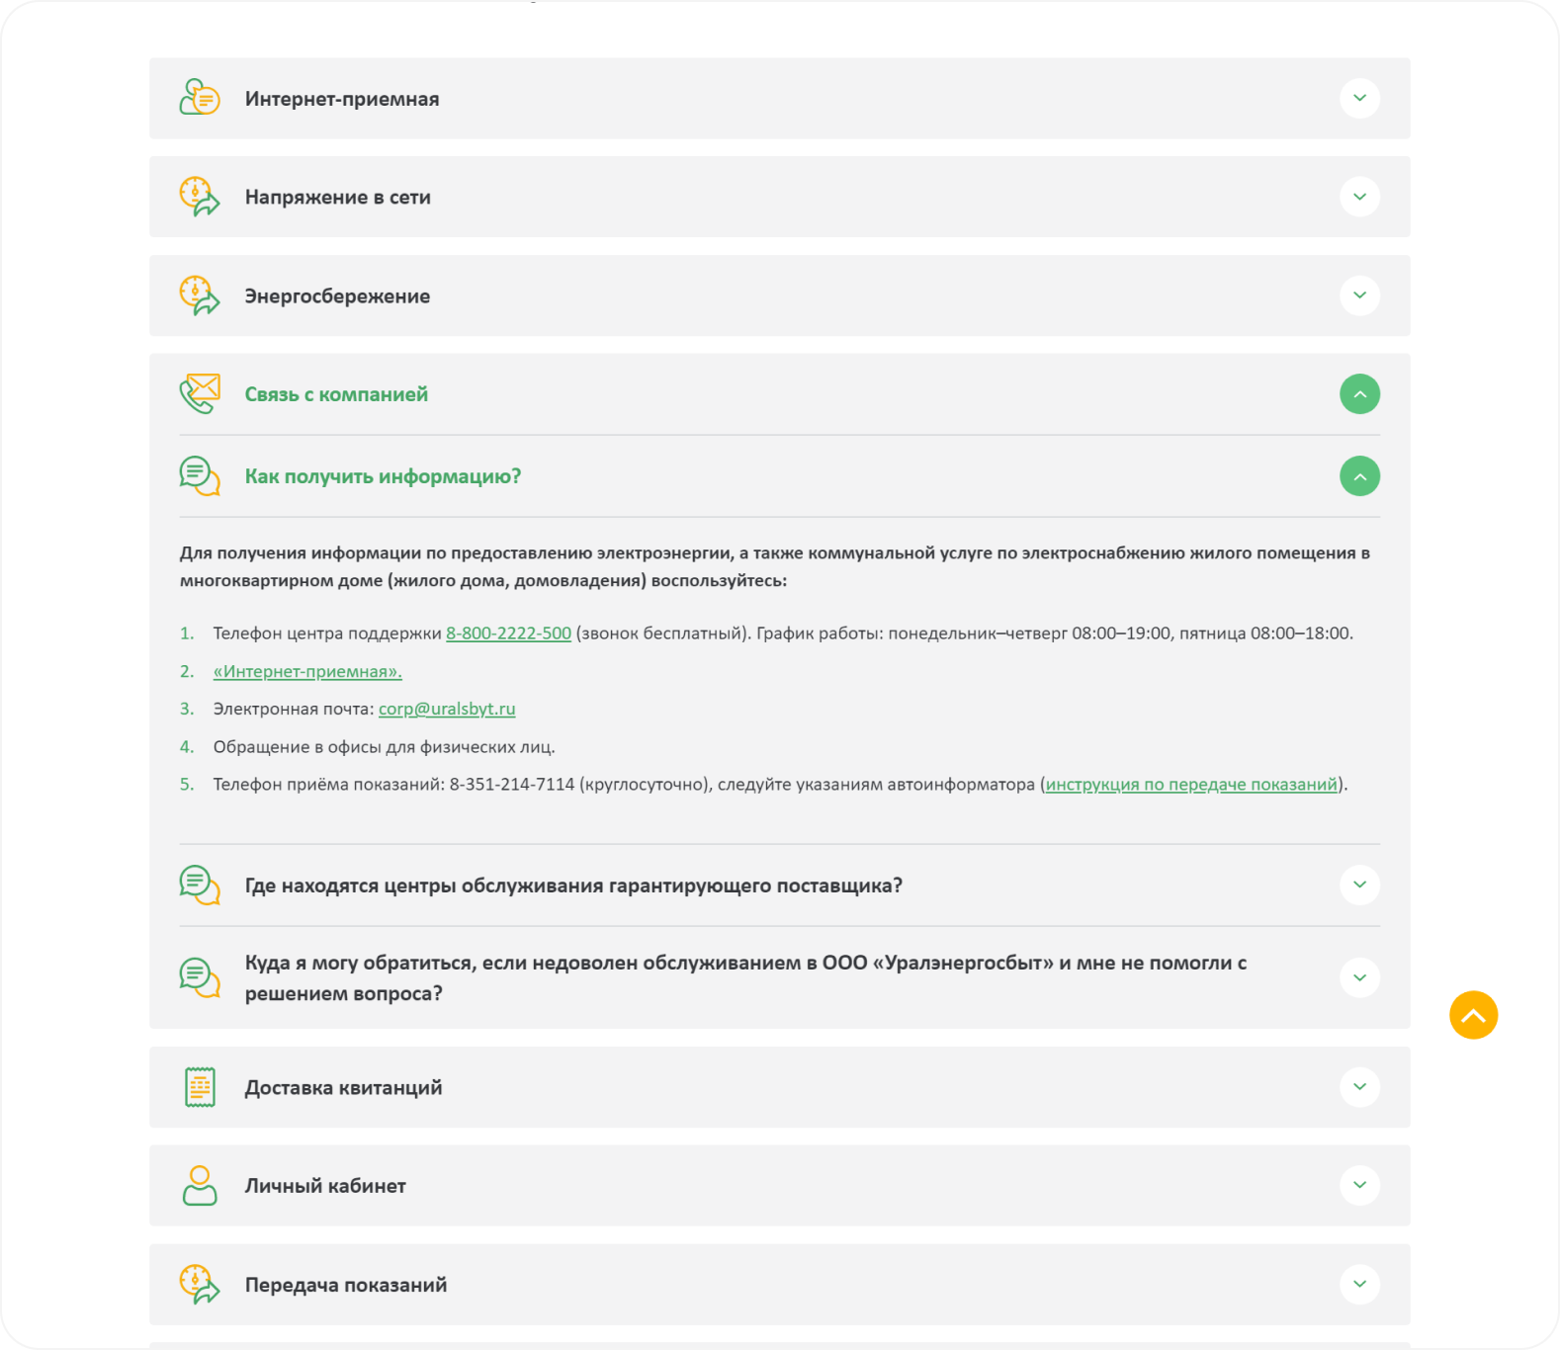This screenshot has width=1560, height=1350.
Task: Collapse the Как получить информацию answer
Action: pyautogui.click(x=1359, y=476)
